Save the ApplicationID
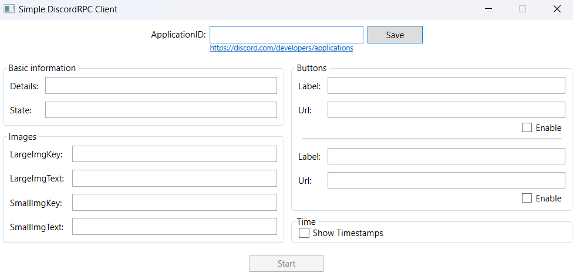573x276 pixels. tap(395, 35)
